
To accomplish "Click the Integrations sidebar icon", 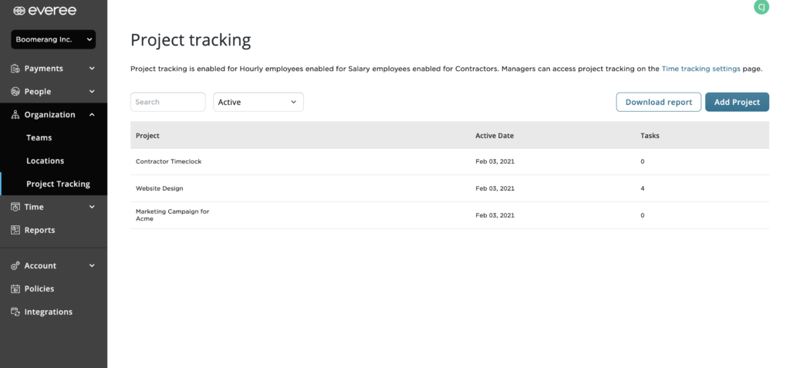I will [15, 312].
